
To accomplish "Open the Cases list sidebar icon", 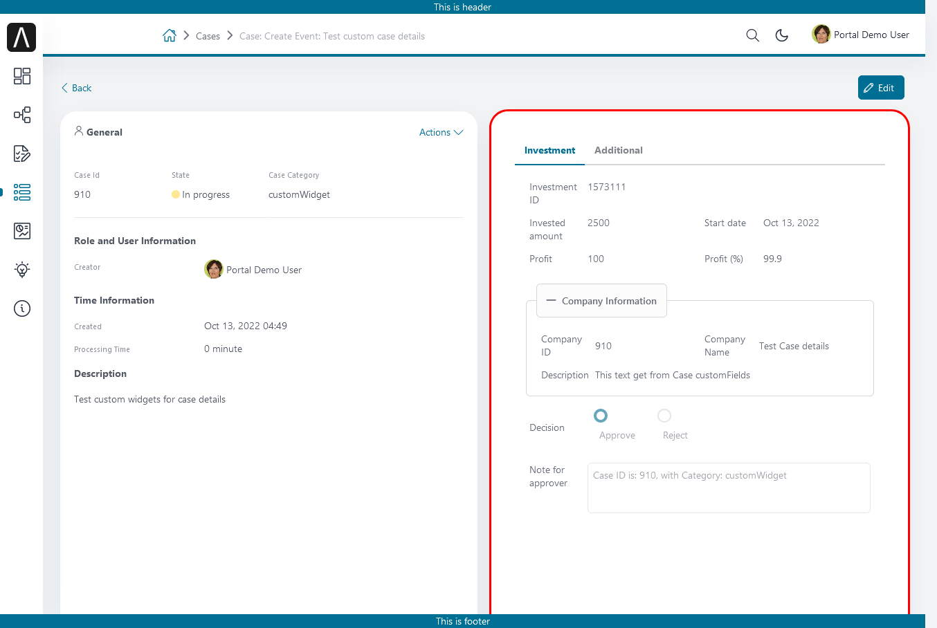I will click(x=22, y=192).
